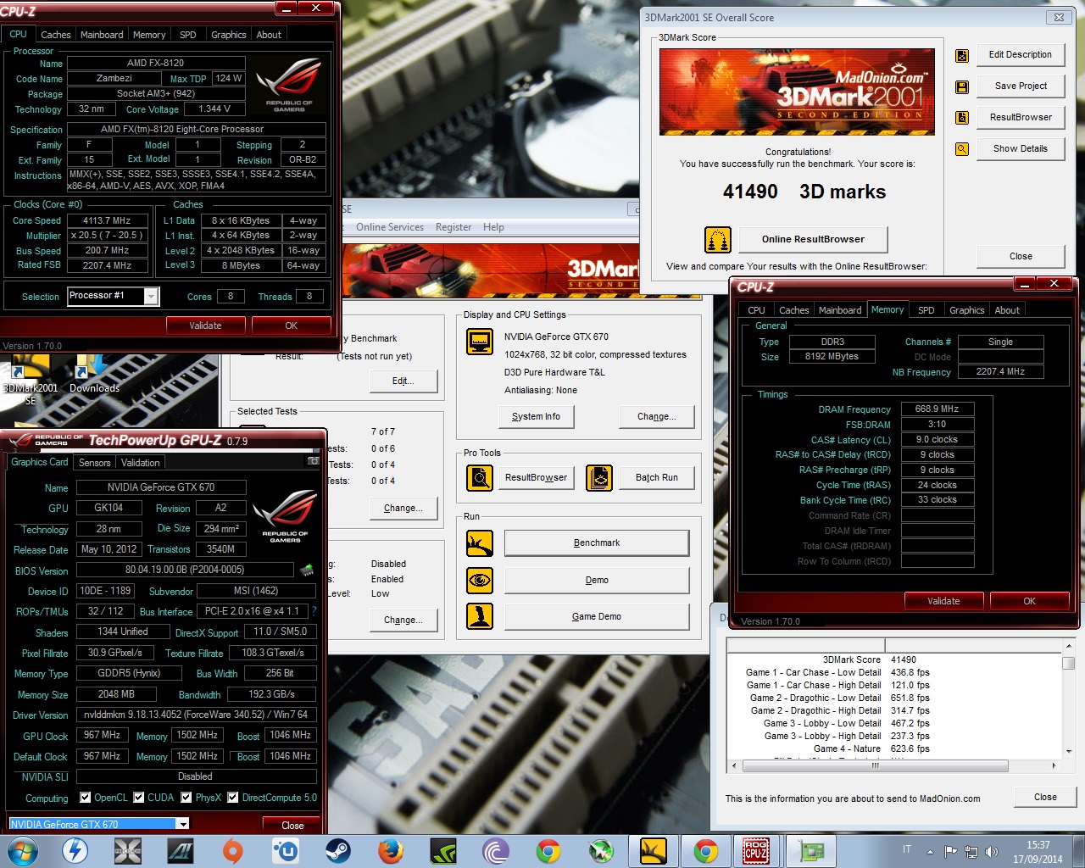Click the Benchmark run icon
This screenshot has height=868, width=1085.
point(480,543)
